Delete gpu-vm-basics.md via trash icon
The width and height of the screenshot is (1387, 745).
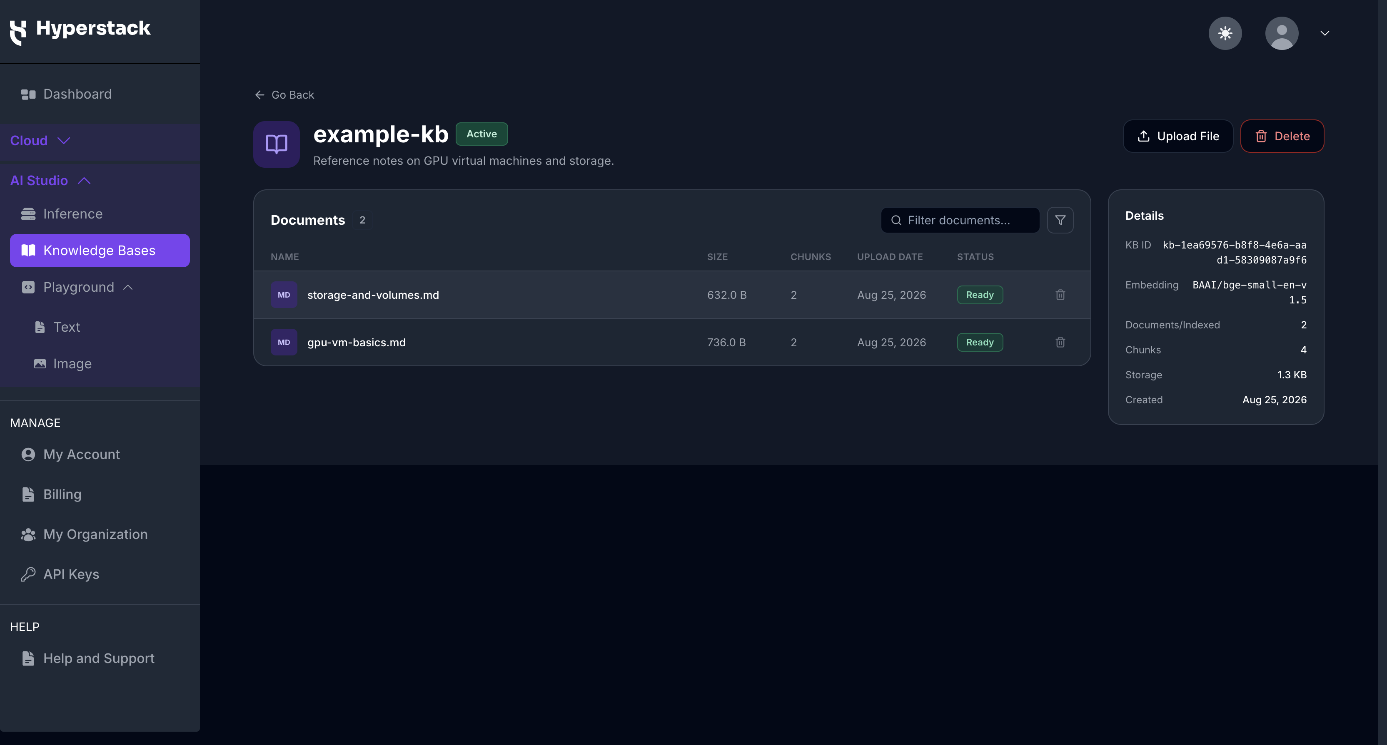click(x=1060, y=342)
